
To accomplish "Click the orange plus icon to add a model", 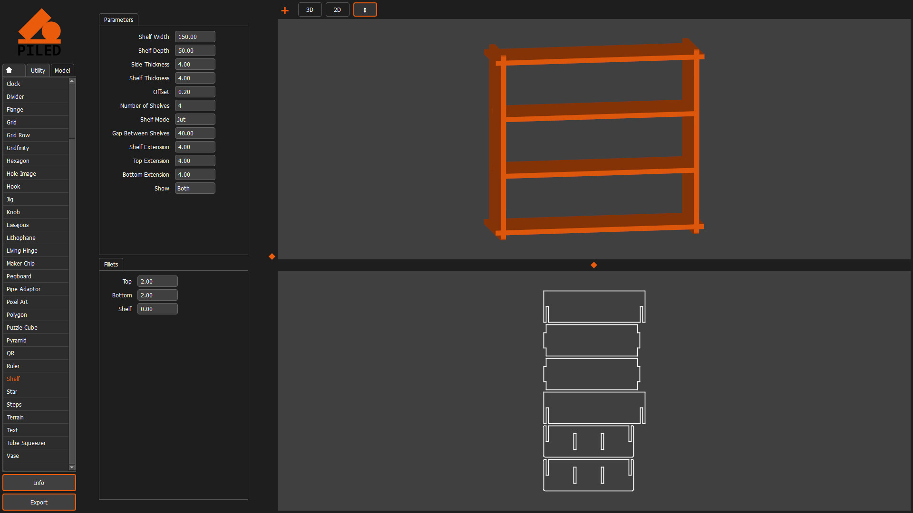I will [284, 9].
